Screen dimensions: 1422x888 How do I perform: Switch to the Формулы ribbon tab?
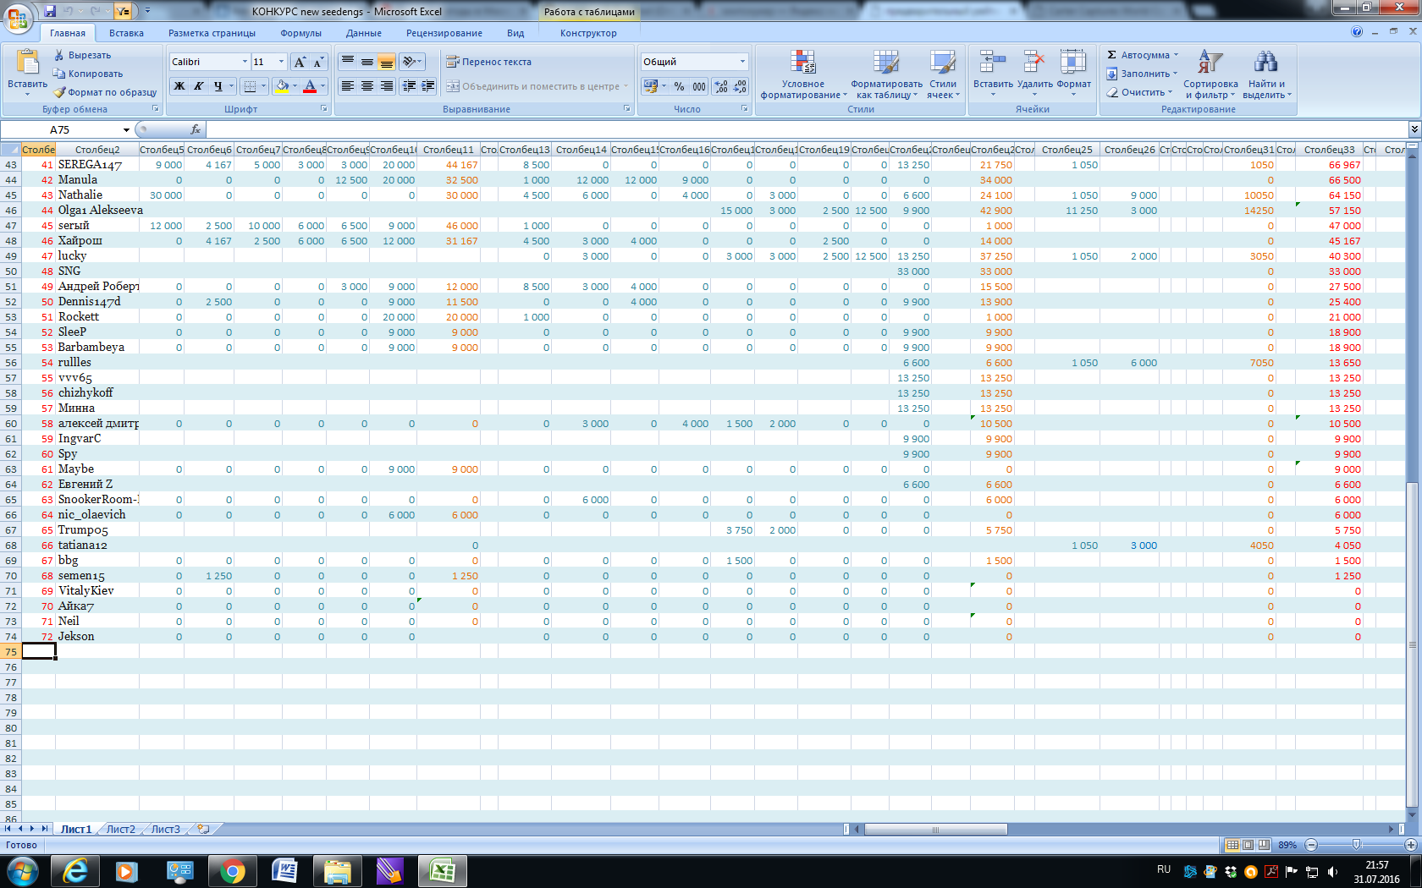point(300,33)
